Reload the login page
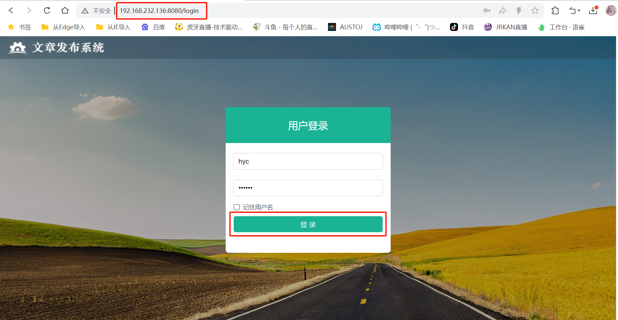 tap(47, 11)
